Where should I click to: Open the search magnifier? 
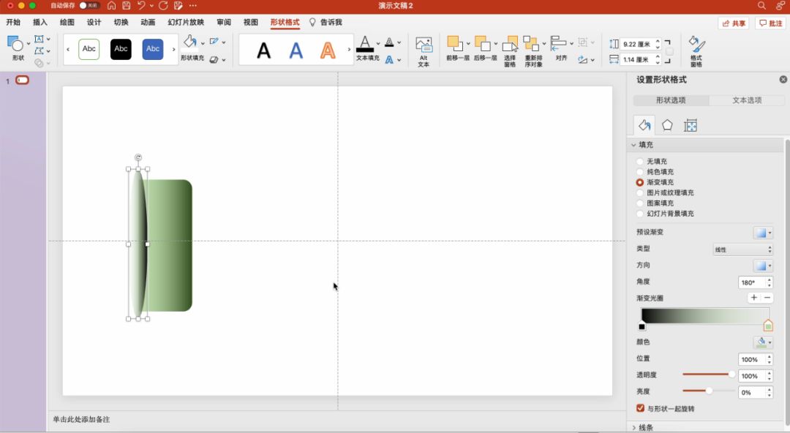click(x=761, y=6)
